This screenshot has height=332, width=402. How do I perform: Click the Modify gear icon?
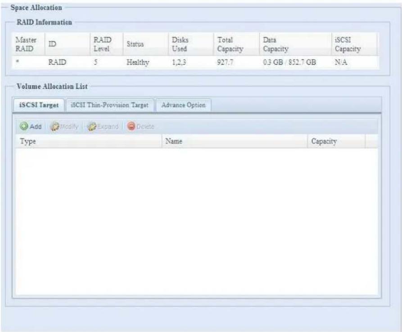tap(54, 127)
